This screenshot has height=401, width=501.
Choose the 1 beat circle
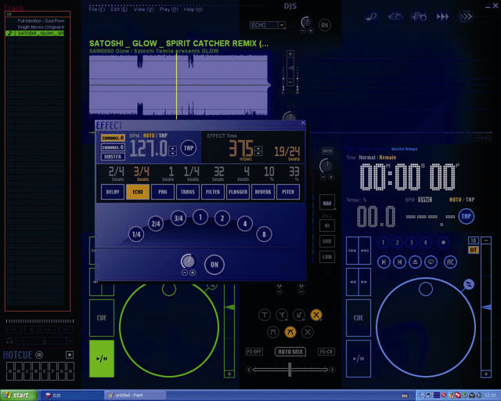coord(200,217)
